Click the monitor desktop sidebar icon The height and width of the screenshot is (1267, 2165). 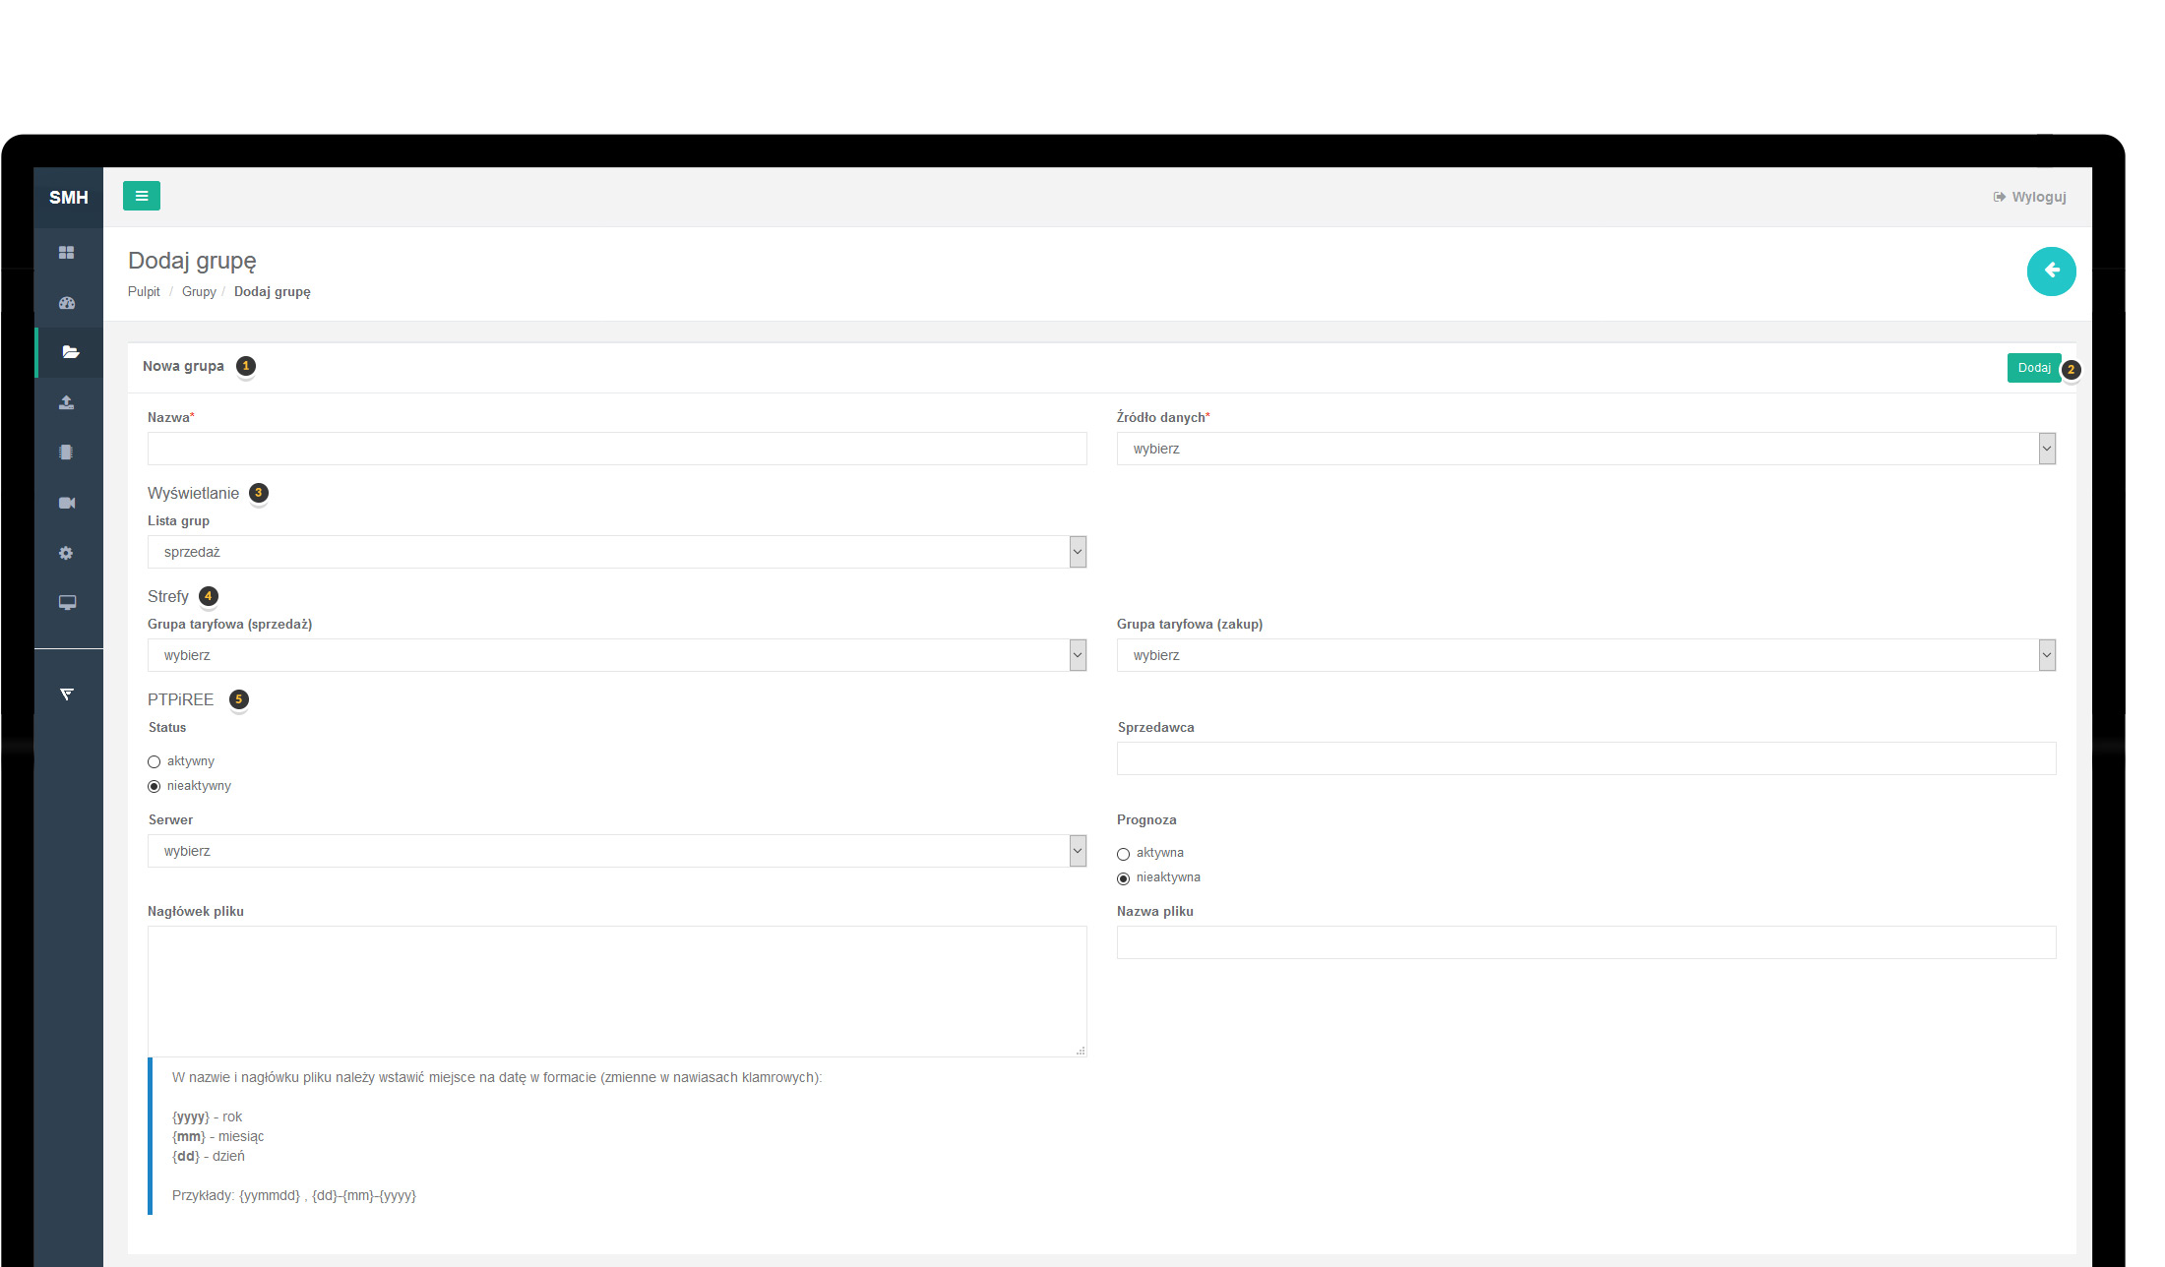pos(67,603)
